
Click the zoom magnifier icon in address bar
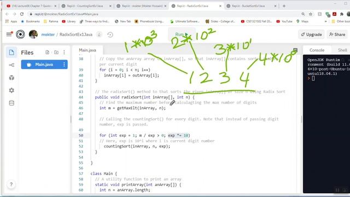pos(303,14)
